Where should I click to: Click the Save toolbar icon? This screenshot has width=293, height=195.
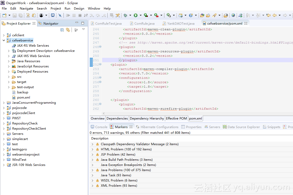[x=15, y=15]
